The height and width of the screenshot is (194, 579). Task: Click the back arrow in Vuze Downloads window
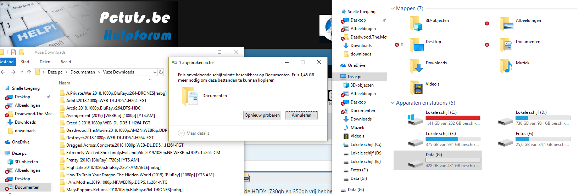click(3, 72)
